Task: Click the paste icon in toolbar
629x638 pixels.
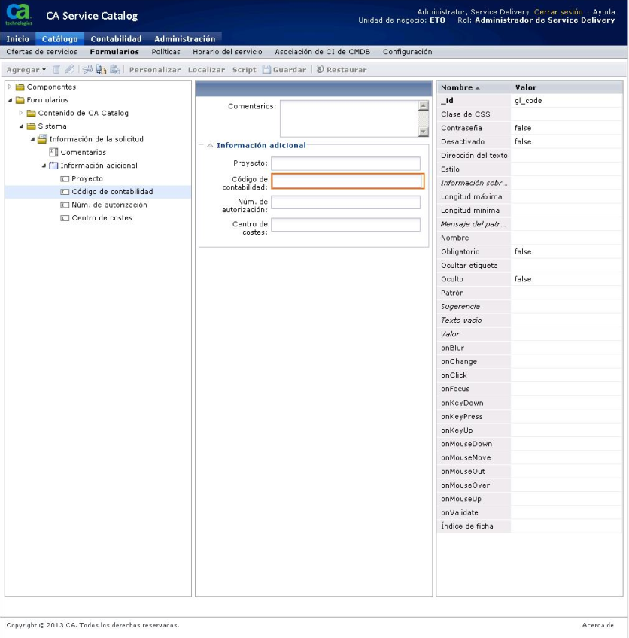Action: 115,69
